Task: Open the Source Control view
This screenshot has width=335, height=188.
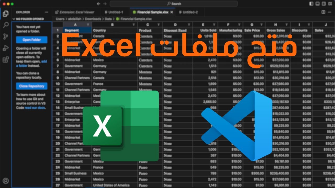Action: (5, 37)
